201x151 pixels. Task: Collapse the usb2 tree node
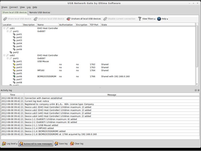tap(4, 55)
